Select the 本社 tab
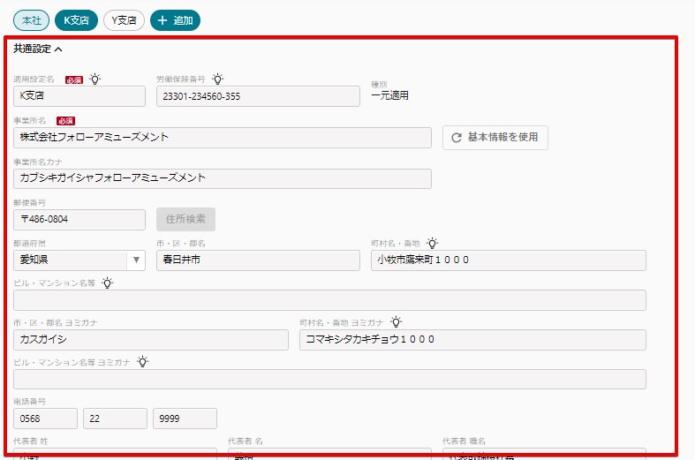The height and width of the screenshot is (460, 695). (x=32, y=20)
